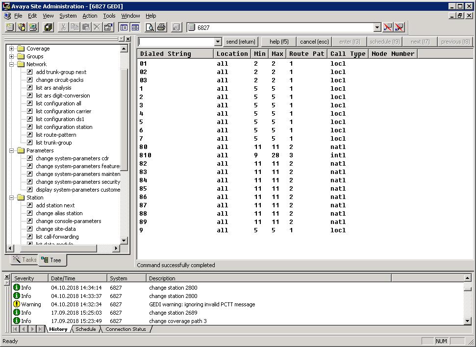Open the Edit menu
The width and height of the screenshot is (476, 347).
coord(32,16)
